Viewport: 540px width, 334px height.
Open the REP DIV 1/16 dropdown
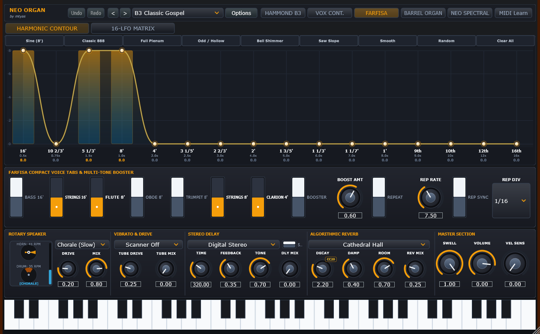(511, 201)
